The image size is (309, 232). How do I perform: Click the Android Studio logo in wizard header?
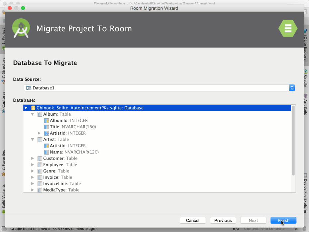pyautogui.click(x=21, y=28)
